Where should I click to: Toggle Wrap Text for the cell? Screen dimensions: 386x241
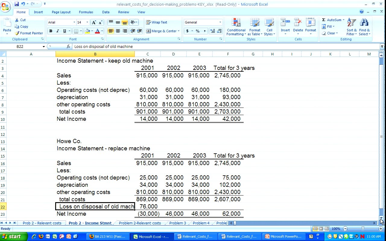[157, 22]
